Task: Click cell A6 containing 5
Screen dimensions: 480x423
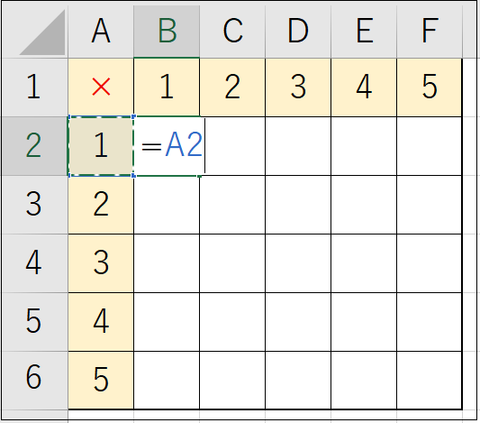Action: point(101,380)
